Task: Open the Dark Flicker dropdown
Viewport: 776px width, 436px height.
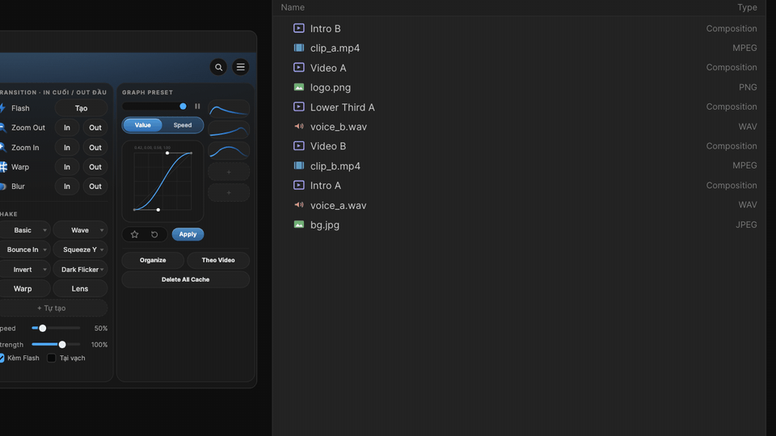Action: (x=80, y=270)
